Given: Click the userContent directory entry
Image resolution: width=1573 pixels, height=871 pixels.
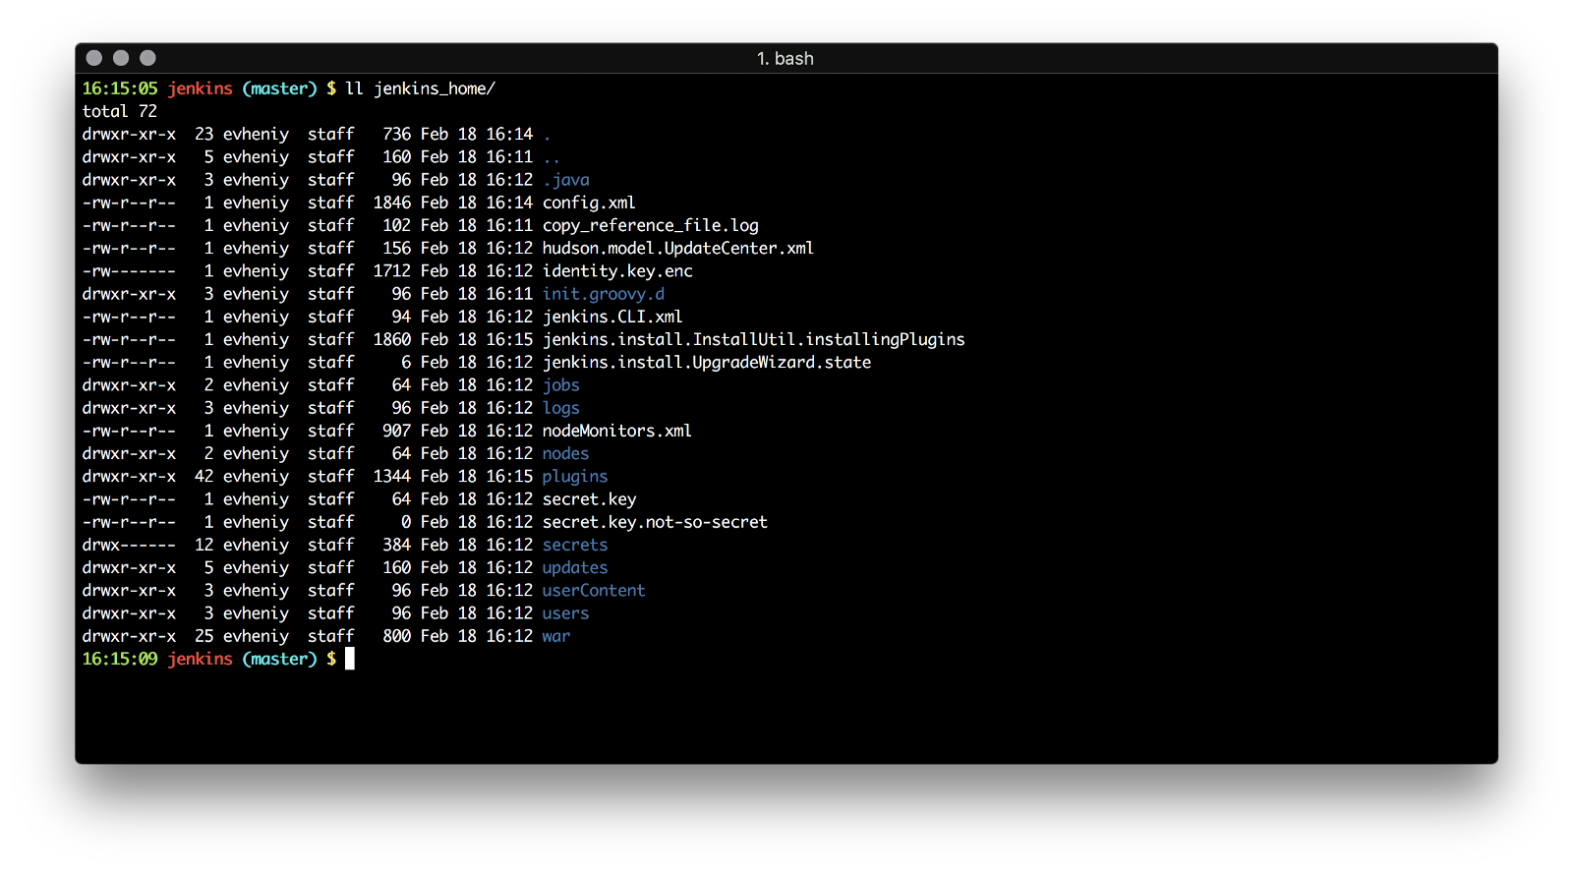Looking at the screenshot, I should click(594, 591).
